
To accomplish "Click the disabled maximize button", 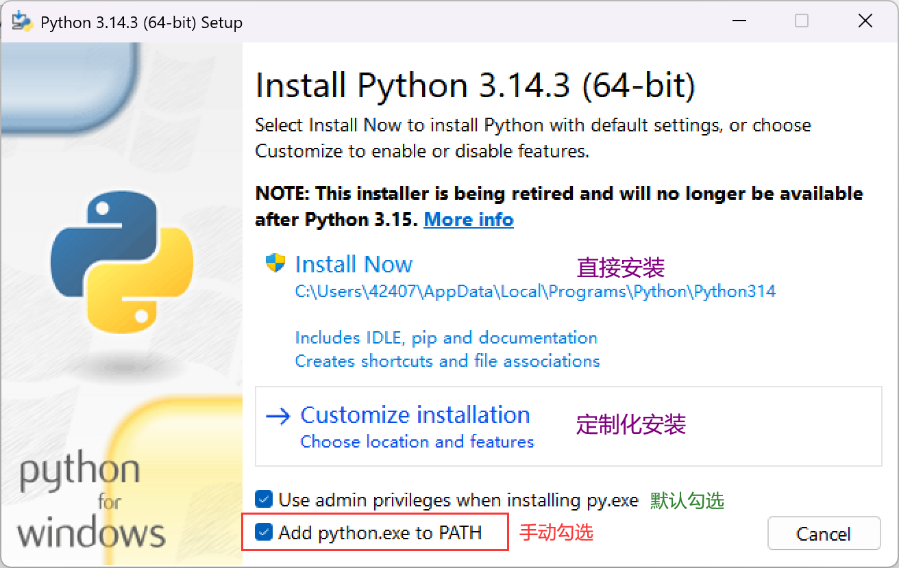I will [x=802, y=21].
